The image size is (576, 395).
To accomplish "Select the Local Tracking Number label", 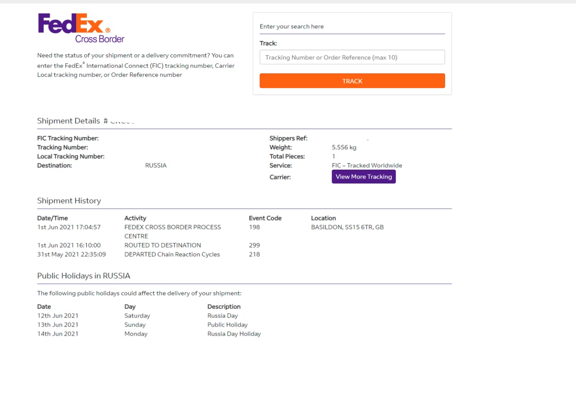I will pyautogui.click(x=71, y=157).
